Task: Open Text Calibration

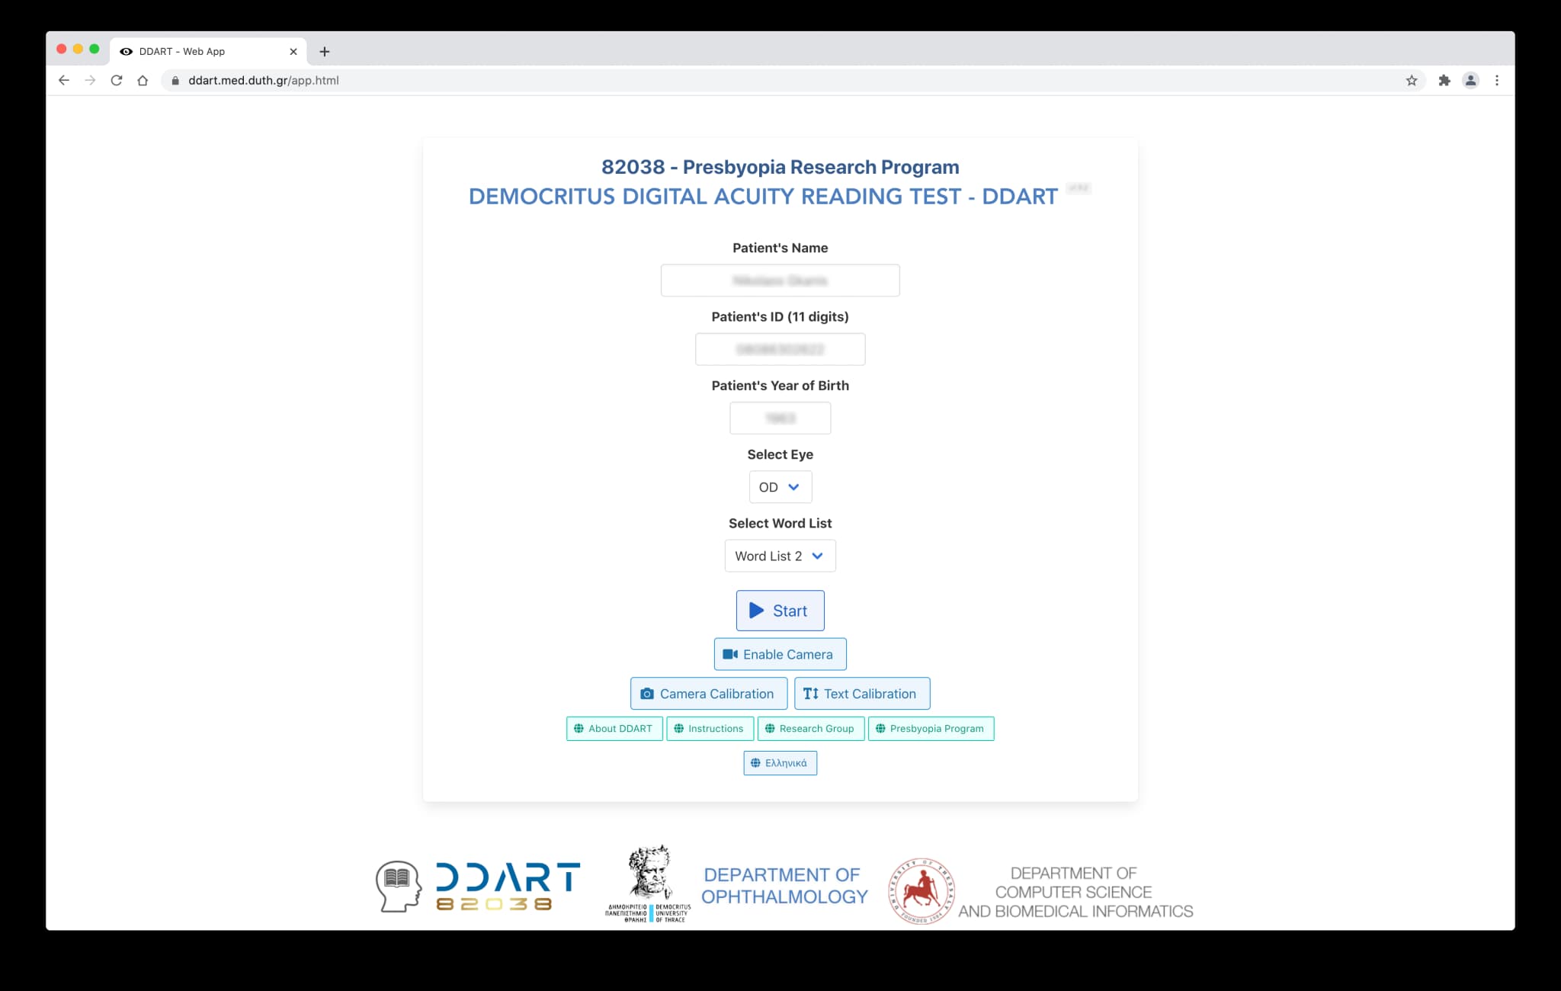Action: 861,694
